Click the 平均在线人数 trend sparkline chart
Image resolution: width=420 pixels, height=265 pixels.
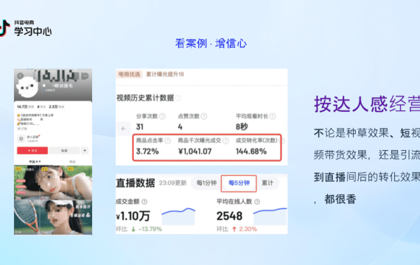click(x=270, y=216)
